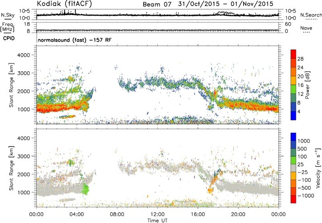Click the 3000 tick in the velocity panel
This screenshot has width=322, height=223.
[x=24, y=156]
